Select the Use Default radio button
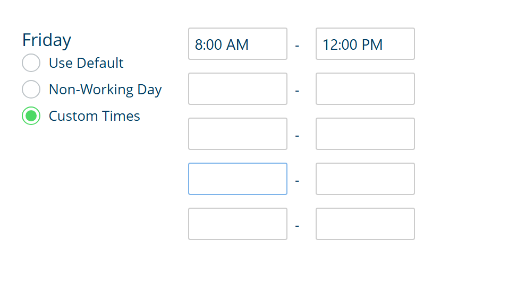 [31, 63]
